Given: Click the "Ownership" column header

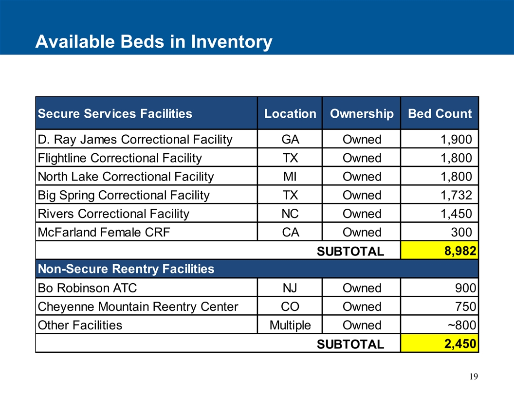Looking at the screenshot, I should [362, 114].
